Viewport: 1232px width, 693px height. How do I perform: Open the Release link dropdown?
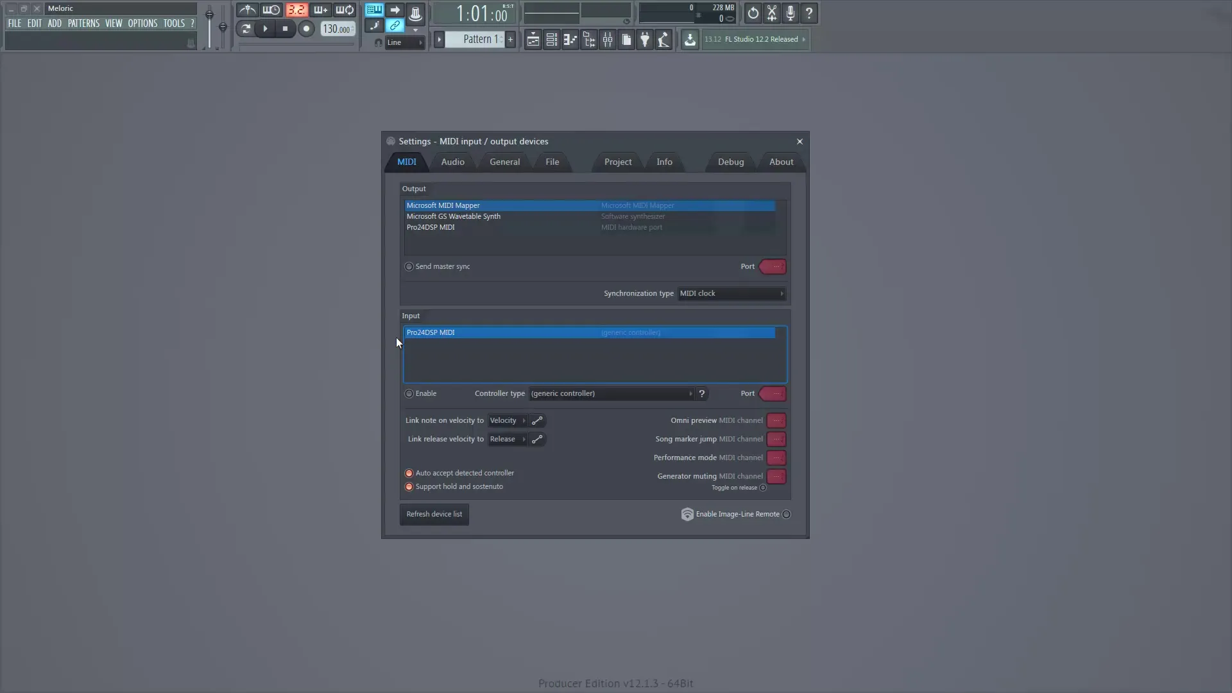(x=507, y=440)
